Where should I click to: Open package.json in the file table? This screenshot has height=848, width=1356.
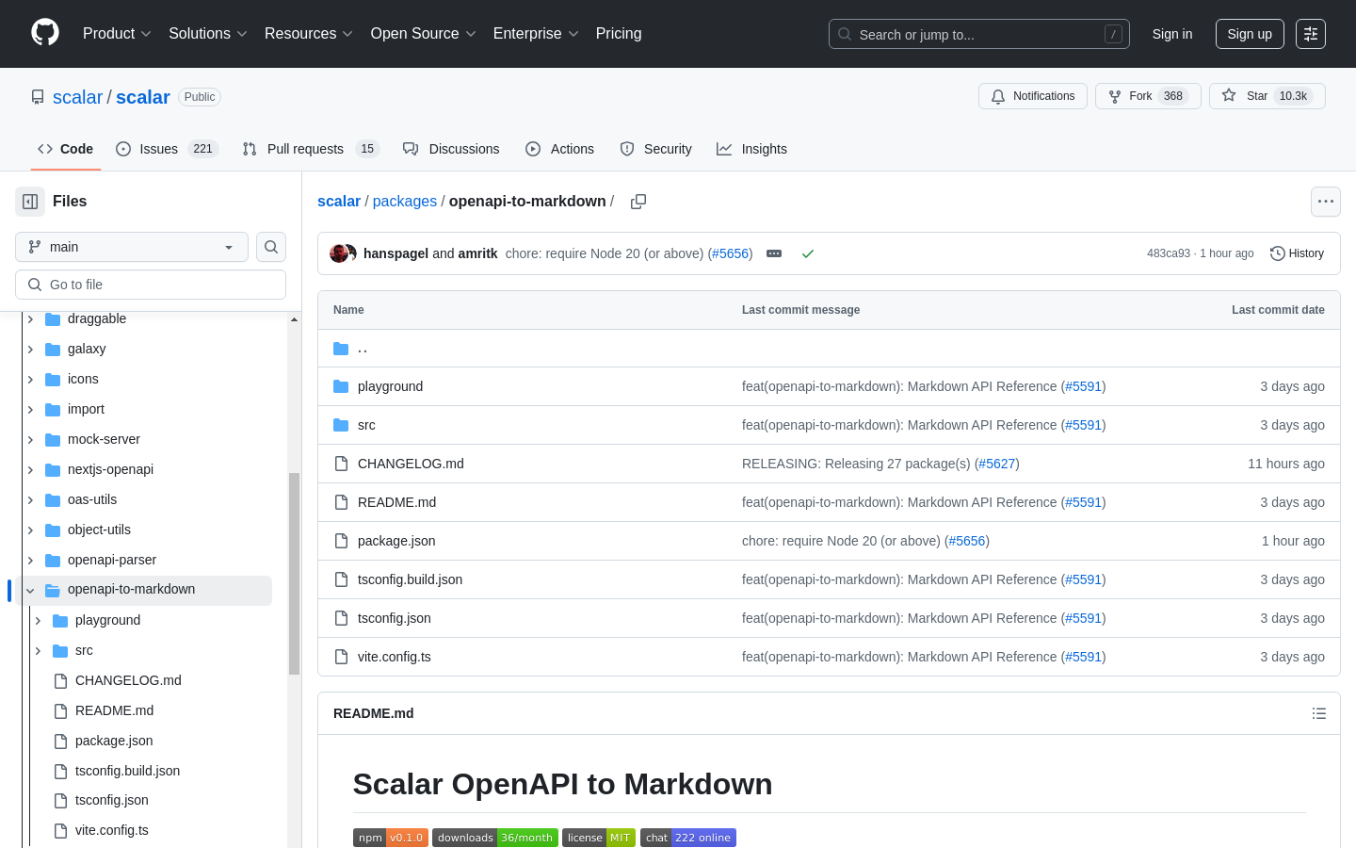(x=396, y=541)
